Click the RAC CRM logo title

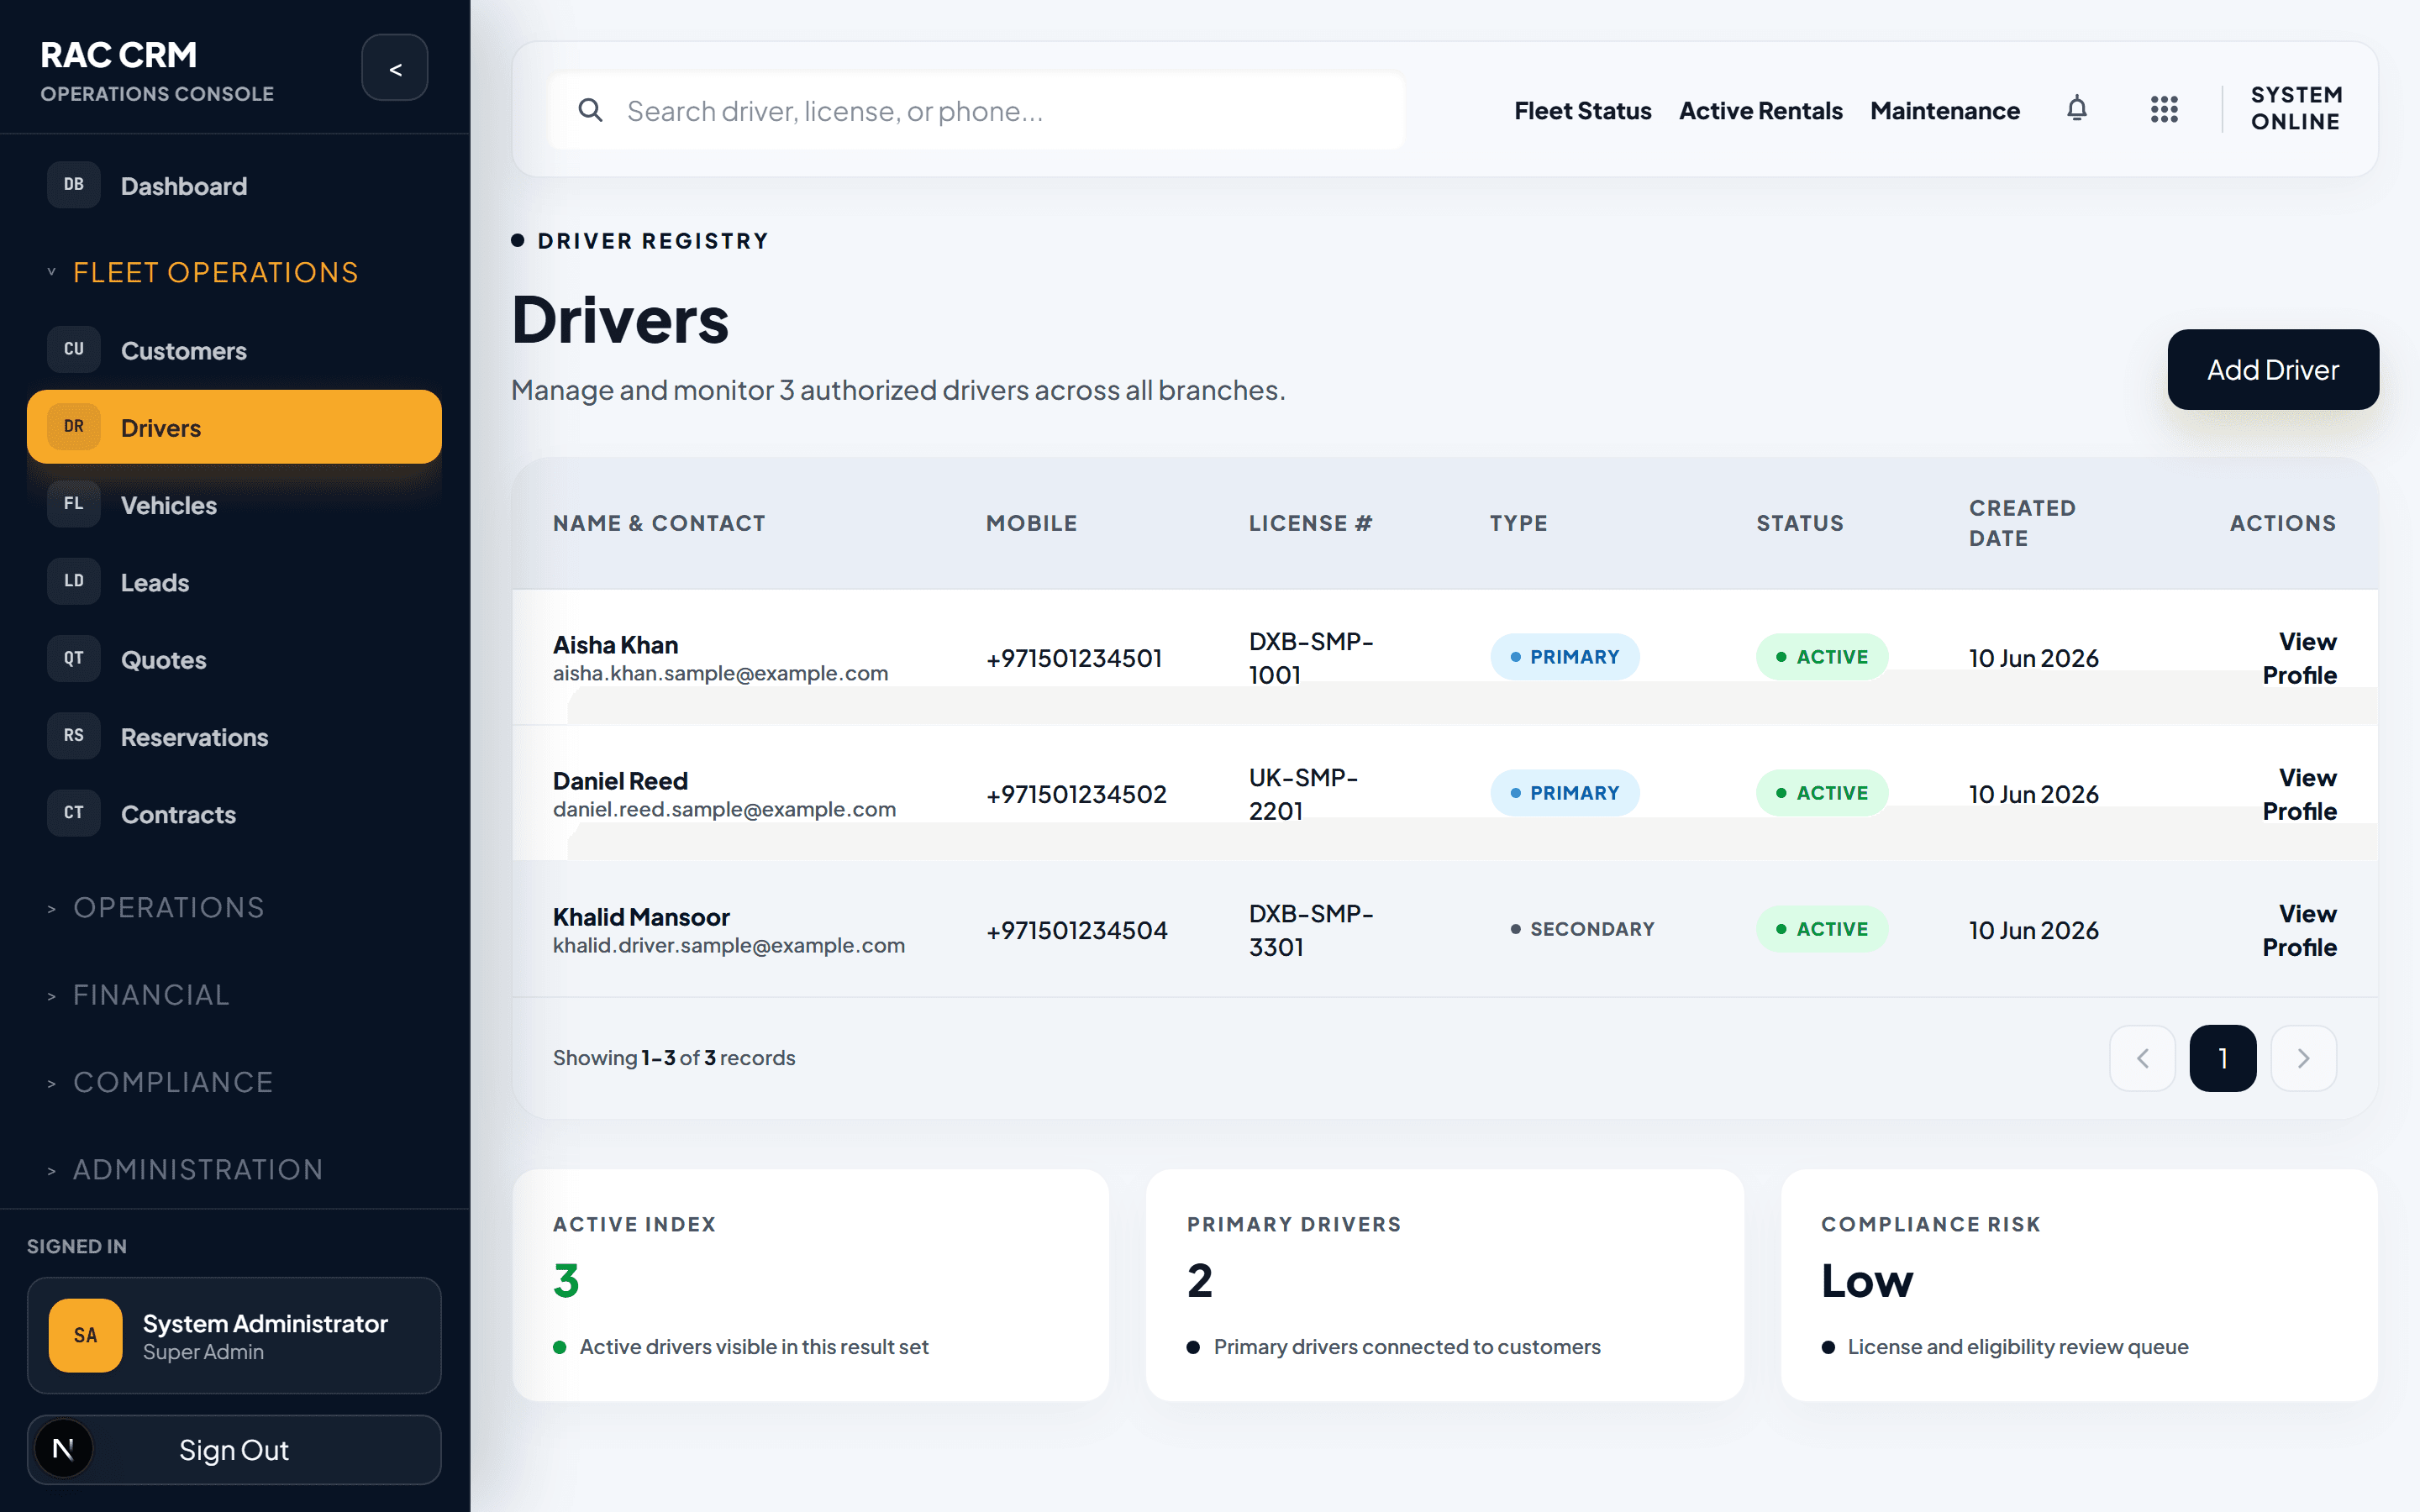click(118, 55)
